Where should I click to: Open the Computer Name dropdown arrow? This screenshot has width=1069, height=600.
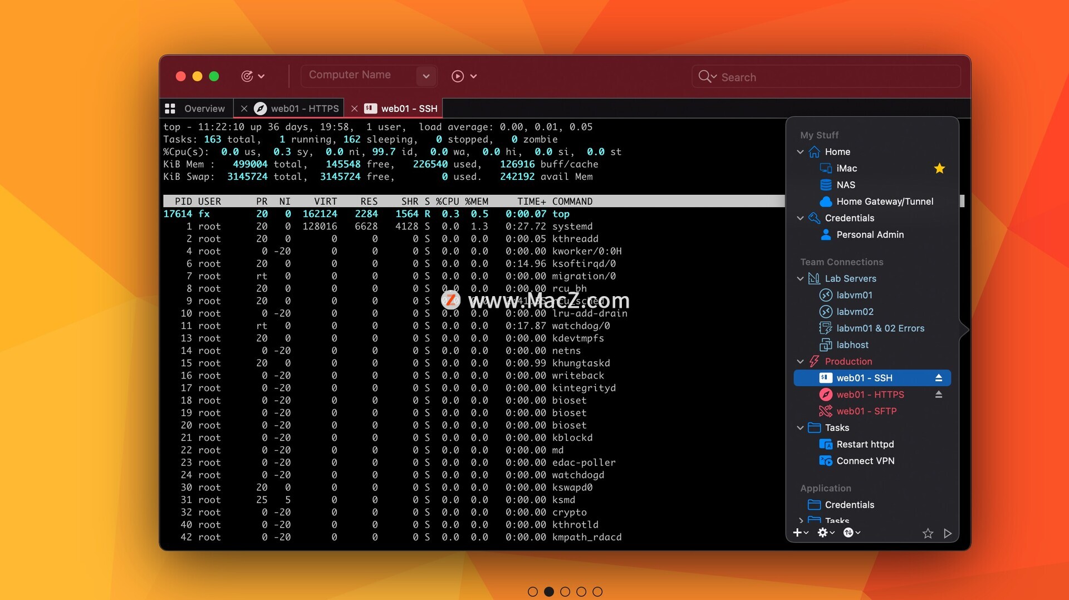426,76
